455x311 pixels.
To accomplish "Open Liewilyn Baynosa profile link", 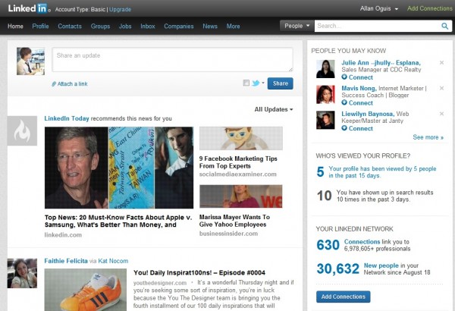I will tap(368, 114).
